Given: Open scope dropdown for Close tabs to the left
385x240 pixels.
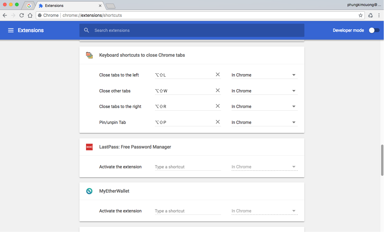Looking at the screenshot, I should tap(265, 75).
